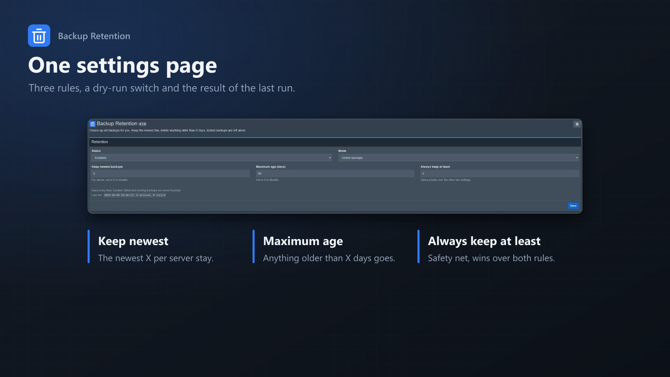The width and height of the screenshot is (670, 377).
Task: Click the 'Runs every hour' note text
Action: tap(136, 190)
